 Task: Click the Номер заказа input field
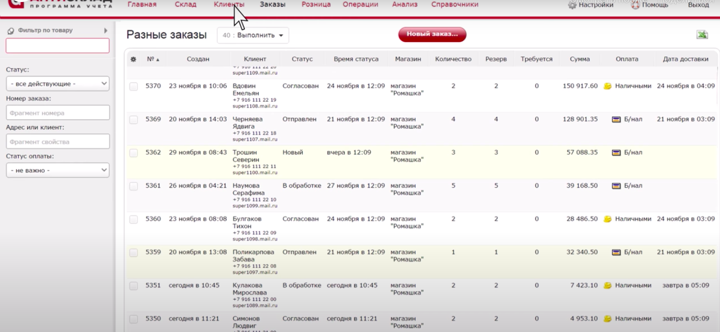tap(57, 113)
